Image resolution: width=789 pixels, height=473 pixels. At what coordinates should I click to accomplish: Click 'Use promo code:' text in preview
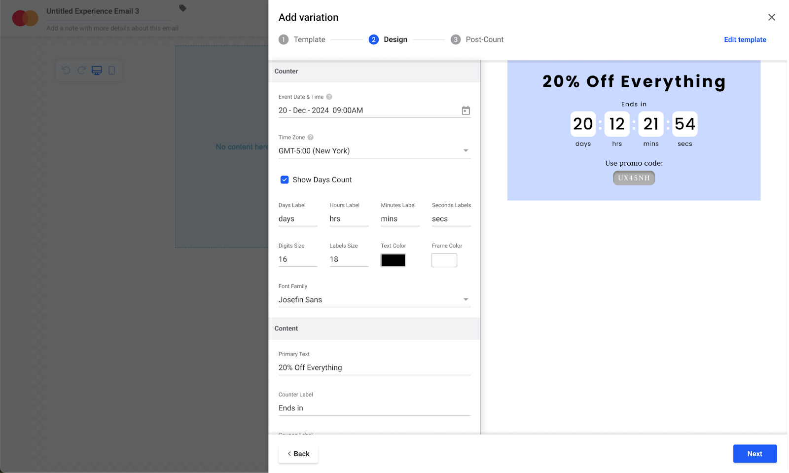click(x=634, y=163)
